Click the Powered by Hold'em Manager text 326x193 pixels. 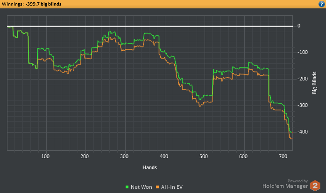(x=285, y=184)
